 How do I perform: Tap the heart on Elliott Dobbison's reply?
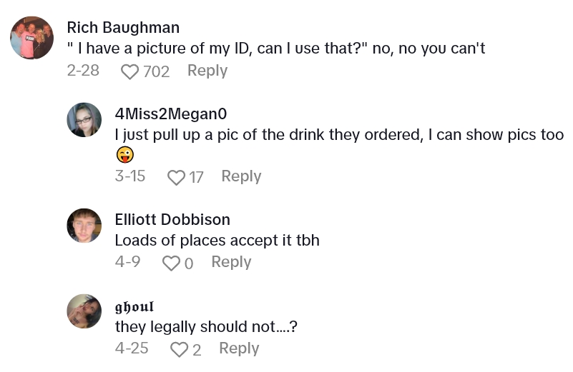pos(171,263)
